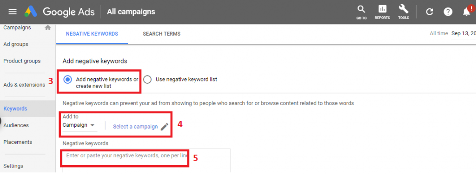Viewport: 476px width, 174px height.
Task: Open Ad groups in the sidebar
Action: pyautogui.click(x=16, y=44)
